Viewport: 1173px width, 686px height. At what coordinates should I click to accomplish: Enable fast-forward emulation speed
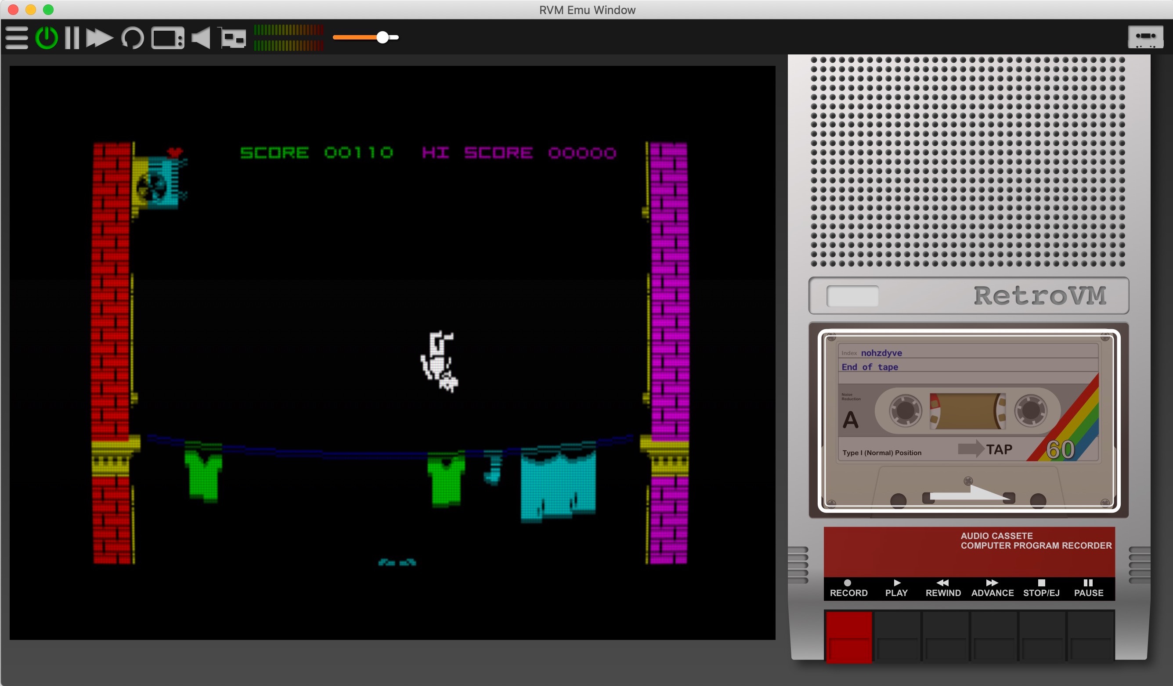coord(99,38)
